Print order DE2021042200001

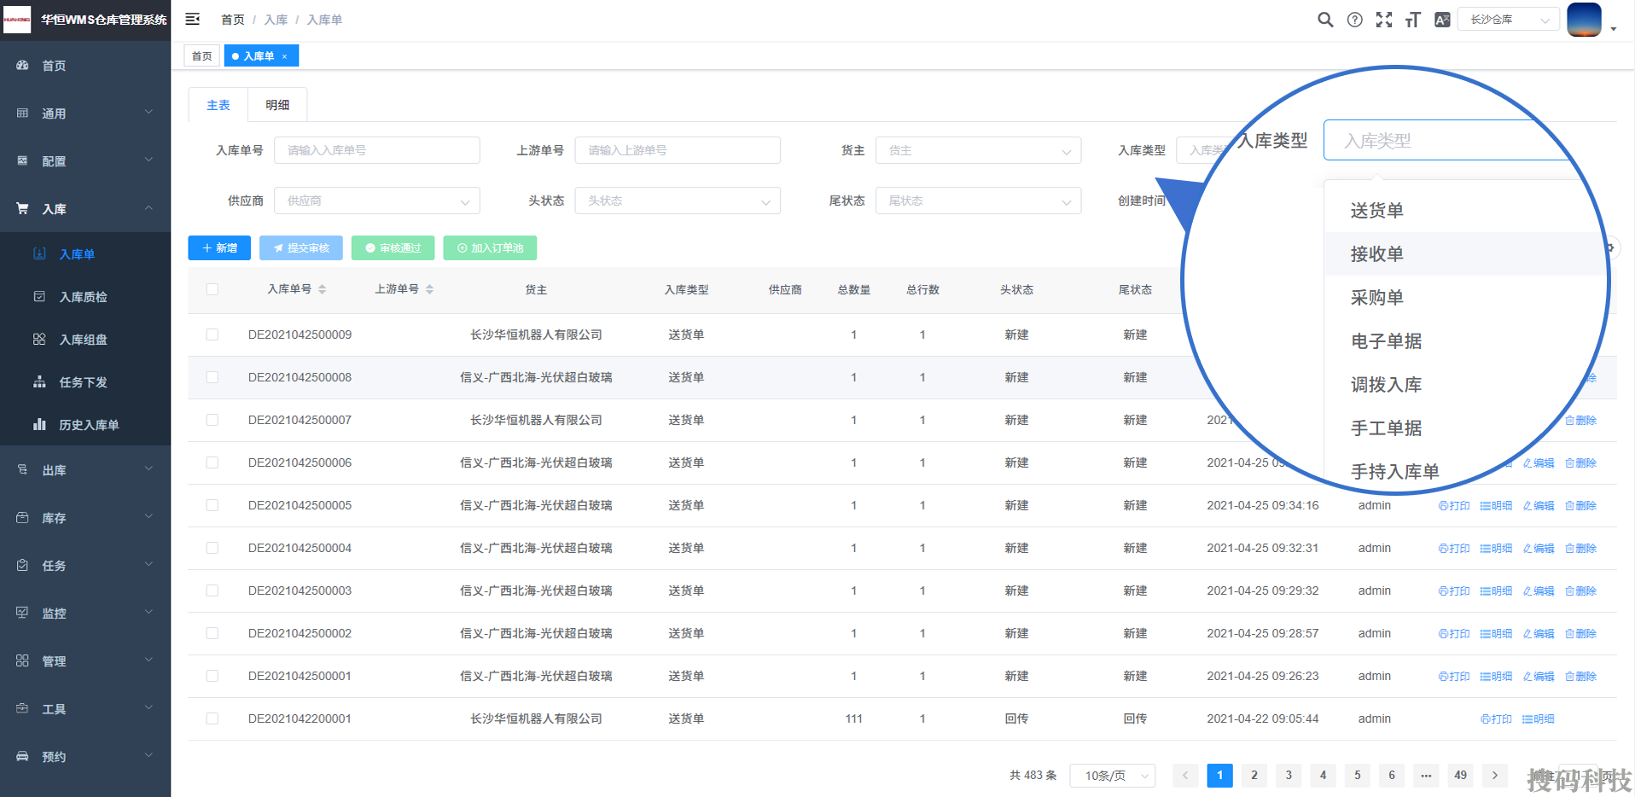click(x=1496, y=718)
